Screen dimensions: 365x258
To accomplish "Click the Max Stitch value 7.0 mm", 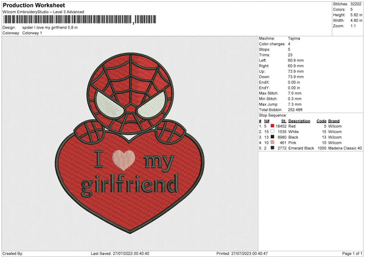I will tap(294, 93).
